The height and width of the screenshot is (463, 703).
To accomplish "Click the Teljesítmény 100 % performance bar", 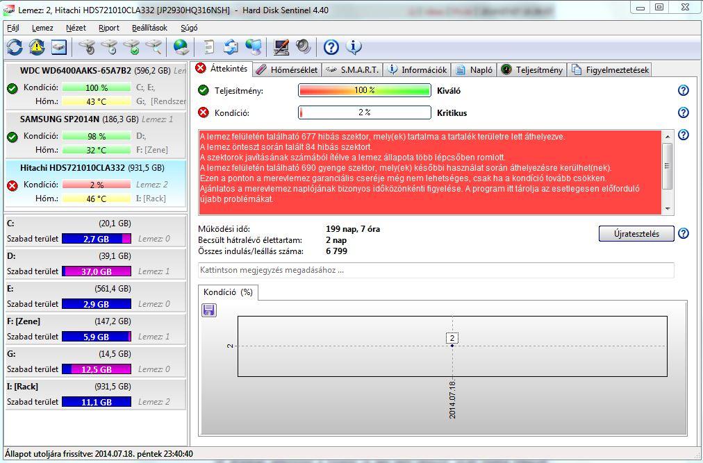I will 365,90.
